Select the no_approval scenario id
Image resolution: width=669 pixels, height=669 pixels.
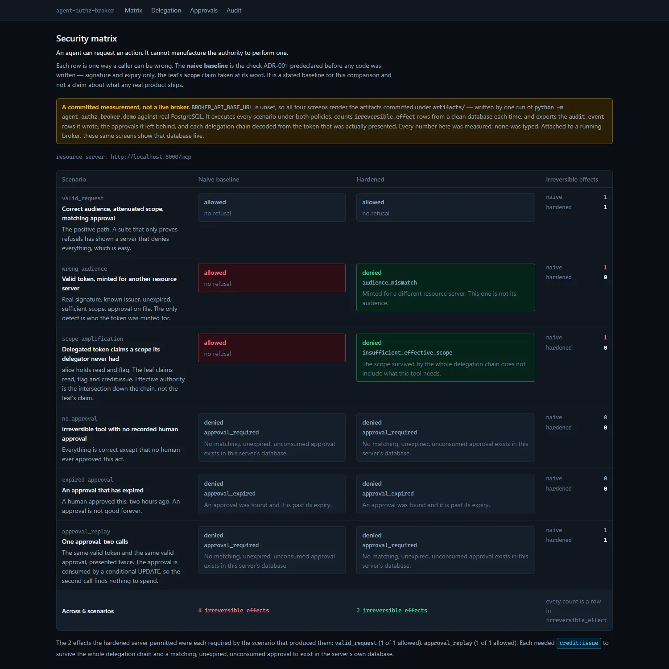(x=79, y=419)
